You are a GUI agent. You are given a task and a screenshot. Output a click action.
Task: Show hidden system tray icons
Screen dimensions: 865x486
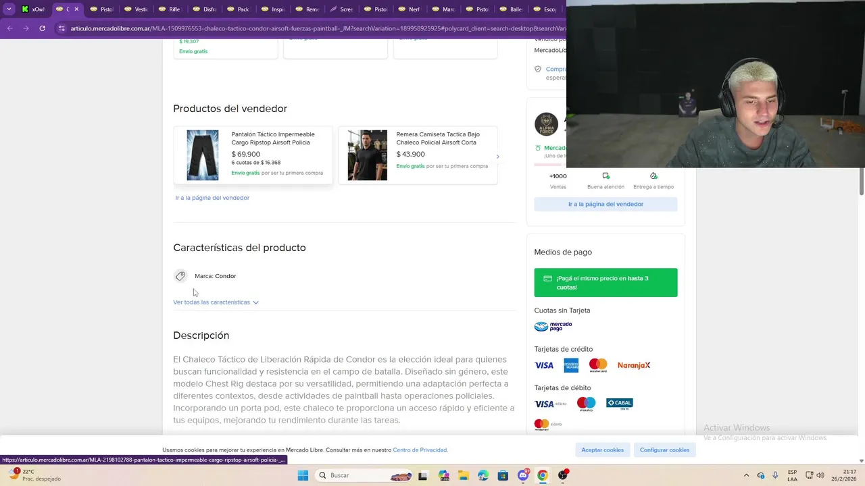[746, 475]
